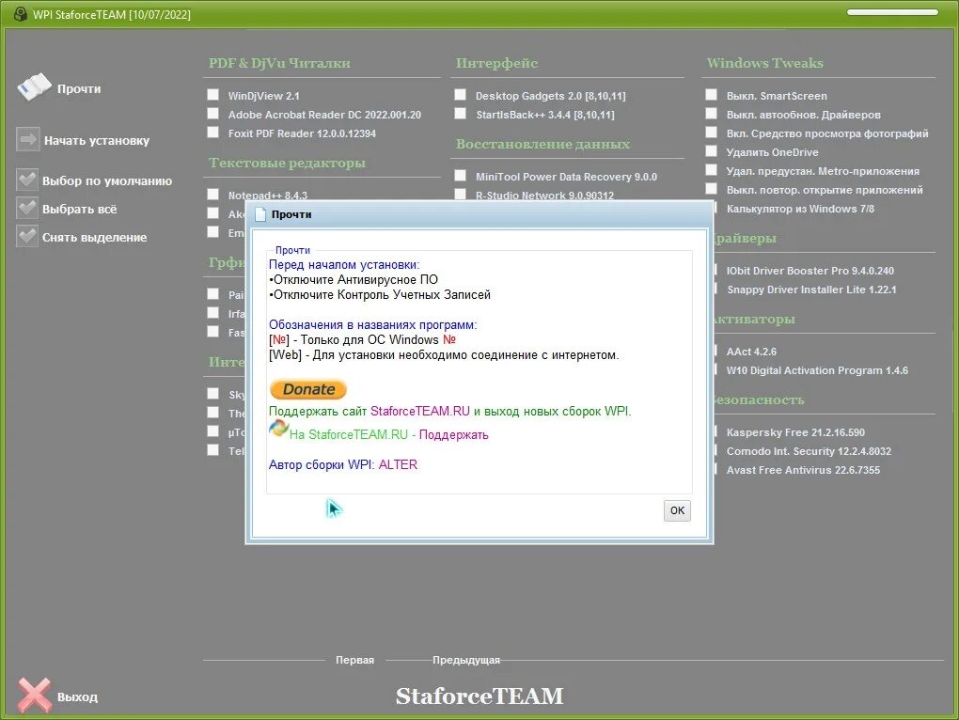Check Выкл. автообнов. Драйверов checkbox

coord(712,114)
